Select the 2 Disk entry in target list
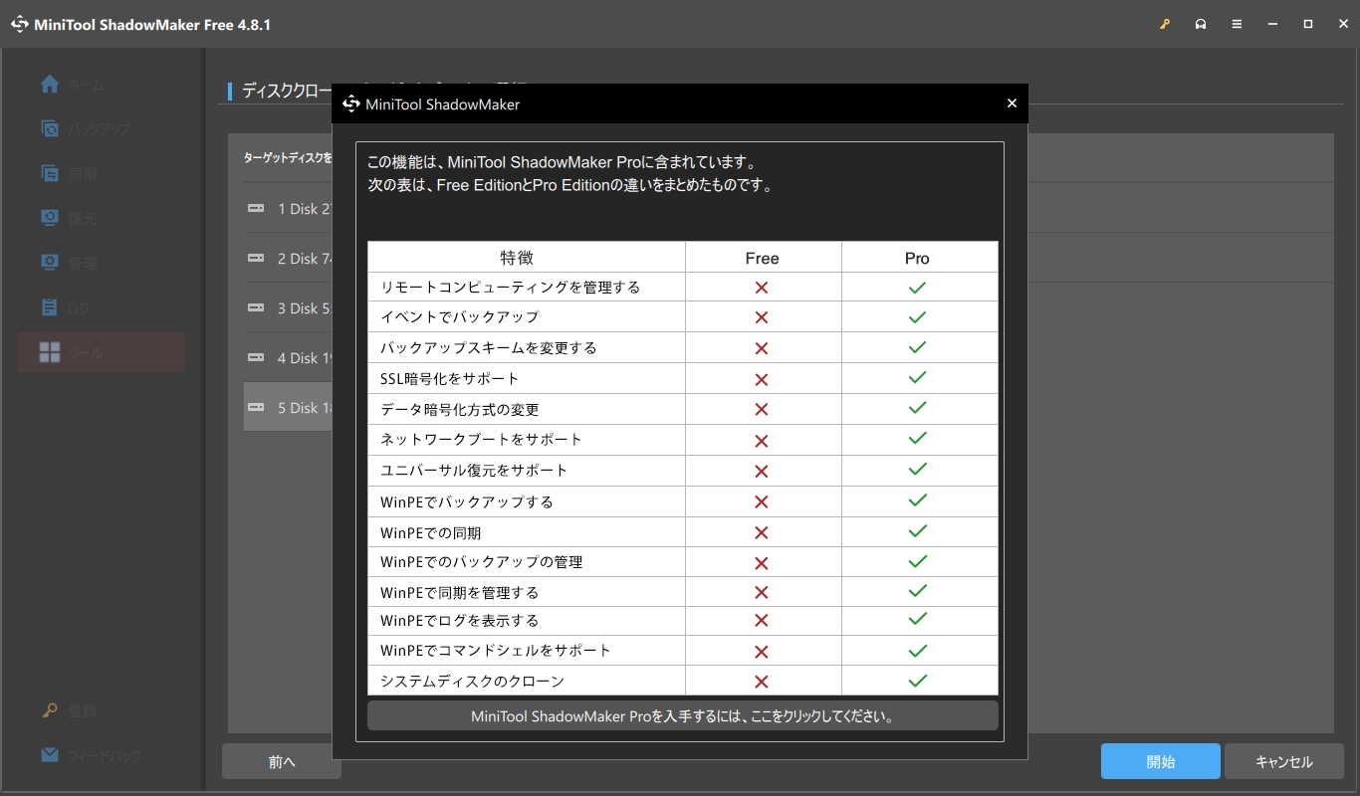The image size is (1360, 796). 288,259
